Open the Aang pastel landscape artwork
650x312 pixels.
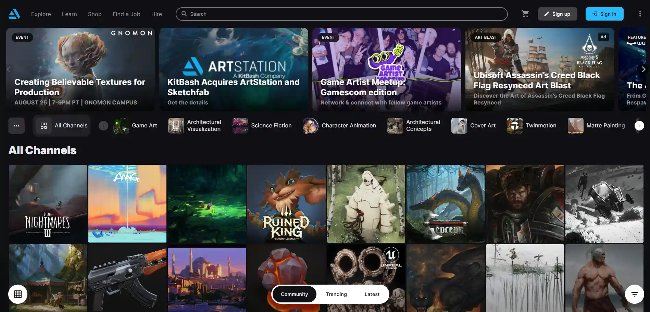(127, 204)
